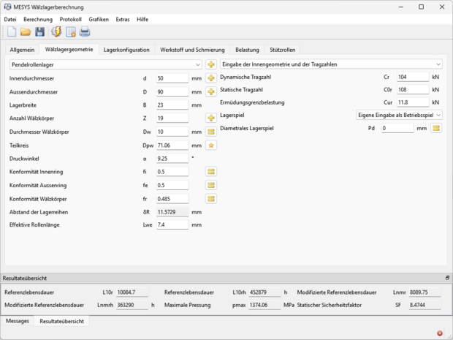This screenshot has height=340, width=453.
Task: Float the Resultateübersicht panel via its icon
Action: (x=447, y=279)
